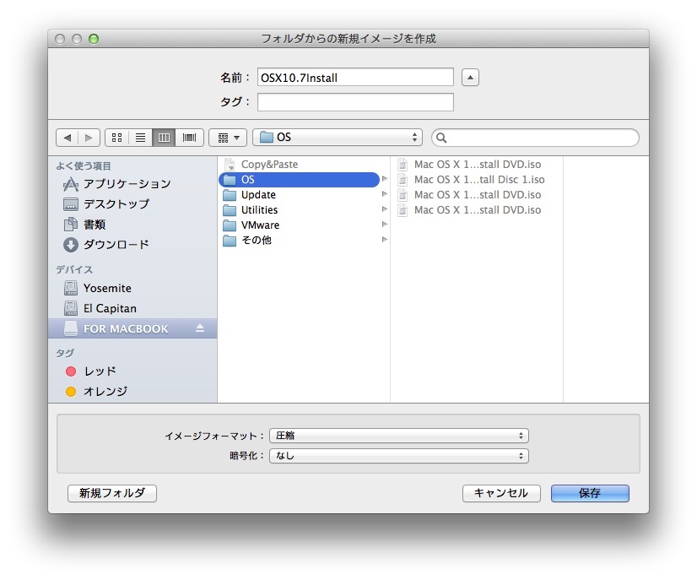The width and height of the screenshot is (697, 580).
Task: Click the search magnifier icon
Action: tap(441, 138)
